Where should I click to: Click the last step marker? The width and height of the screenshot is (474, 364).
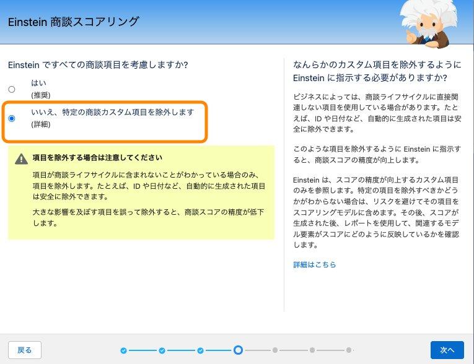pyautogui.click(x=349, y=350)
